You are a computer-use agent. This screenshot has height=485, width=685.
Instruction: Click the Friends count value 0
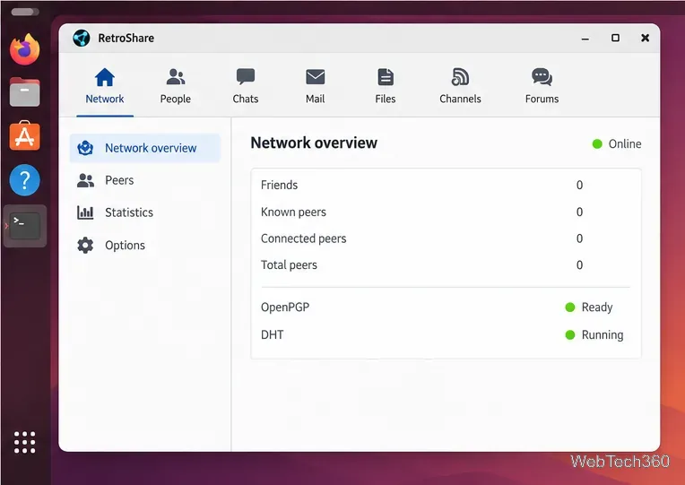pos(579,186)
